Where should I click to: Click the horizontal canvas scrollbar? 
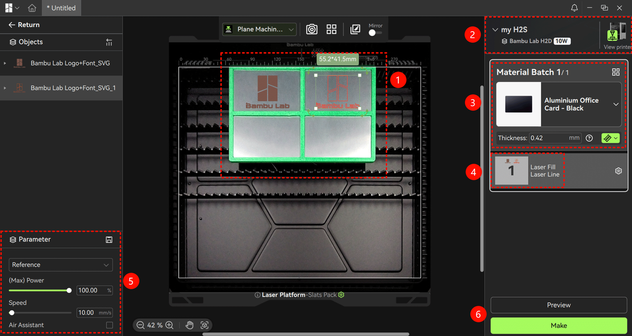point(306,334)
